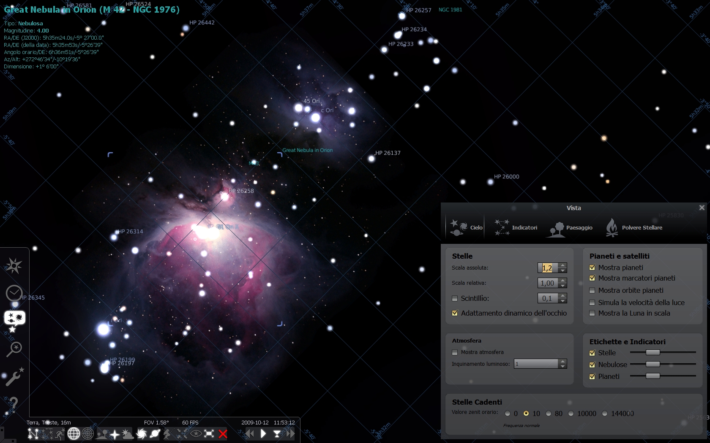Decrease Scala relativa with down arrow
710x443 pixels.
point(563,286)
